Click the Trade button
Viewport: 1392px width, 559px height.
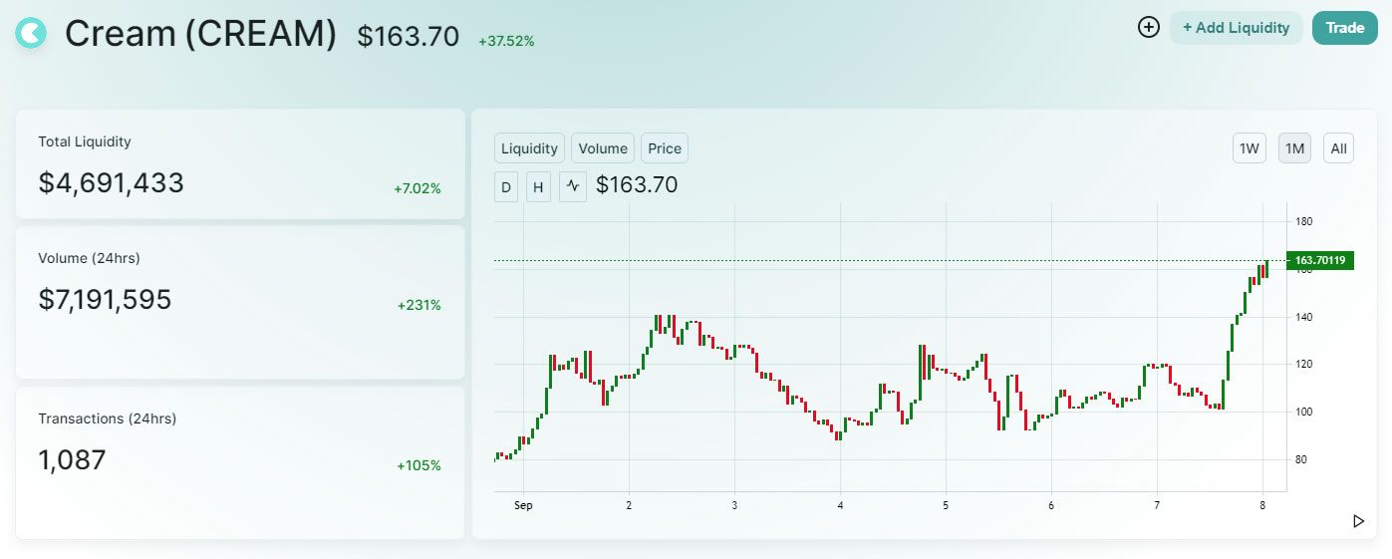point(1344,28)
